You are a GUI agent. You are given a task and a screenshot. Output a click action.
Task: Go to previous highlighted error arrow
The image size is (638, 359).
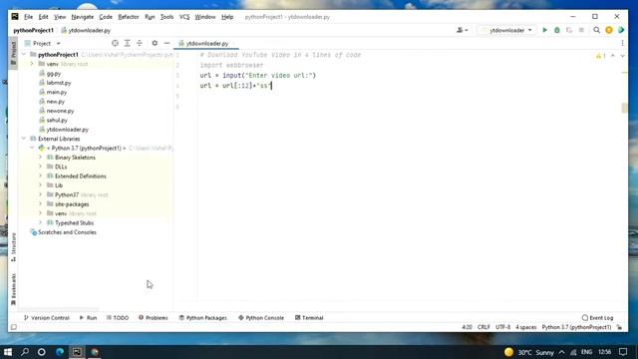pyautogui.click(x=613, y=56)
